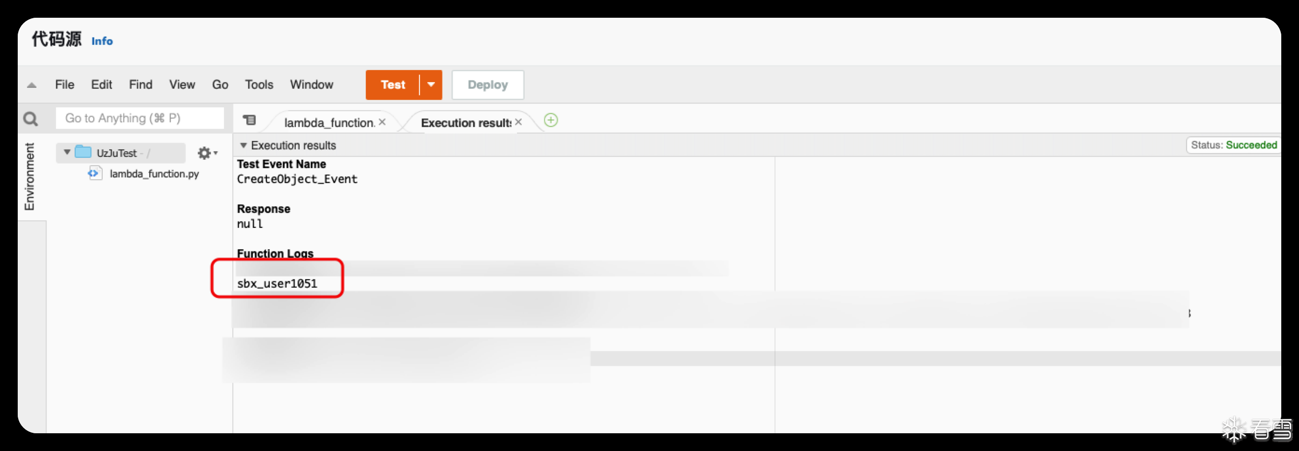The image size is (1299, 451).
Task: Click the Python file icon of lambda_function.py
Action: [94, 173]
